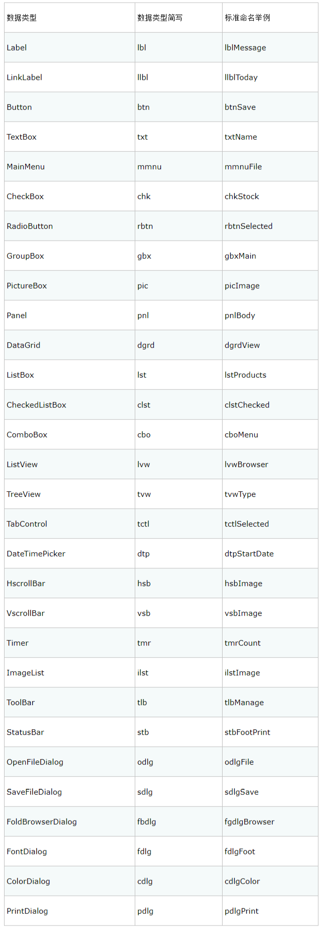The width and height of the screenshot is (322, 931).
Task: Select the PictureBox cell
Action: point(27,285)
